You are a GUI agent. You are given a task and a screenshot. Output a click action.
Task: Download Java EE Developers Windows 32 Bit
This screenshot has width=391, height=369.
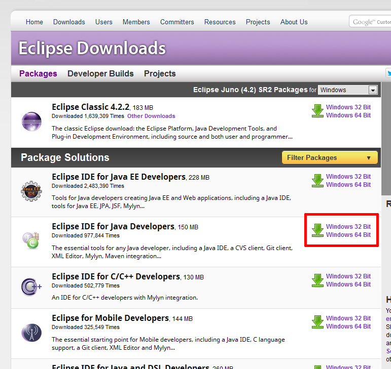pos(348,177)
